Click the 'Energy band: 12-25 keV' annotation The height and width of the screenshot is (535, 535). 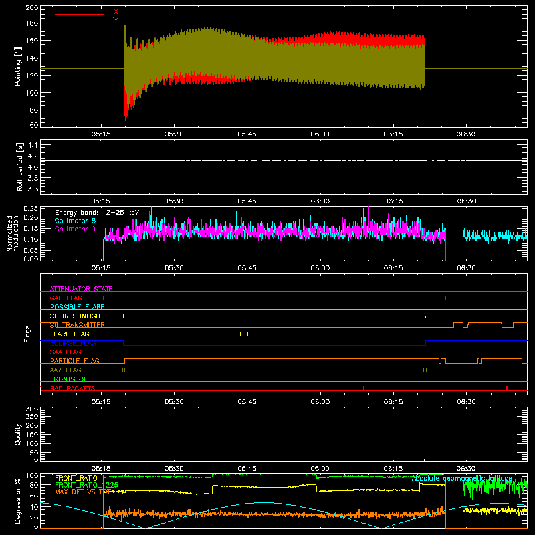pyautogui.click(x=97, y=213)
